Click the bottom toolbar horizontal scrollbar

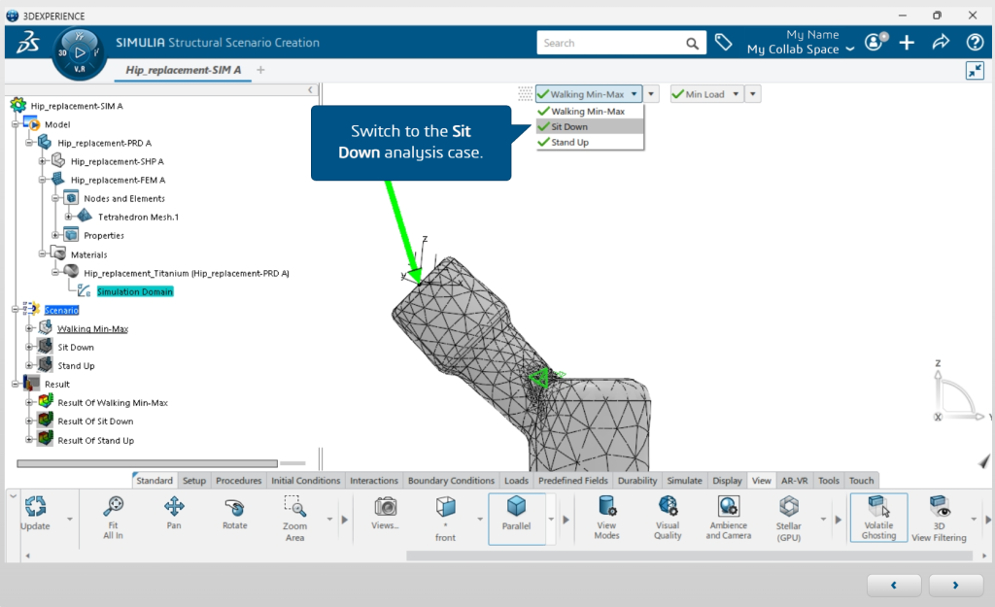click(x=689, y=556)
